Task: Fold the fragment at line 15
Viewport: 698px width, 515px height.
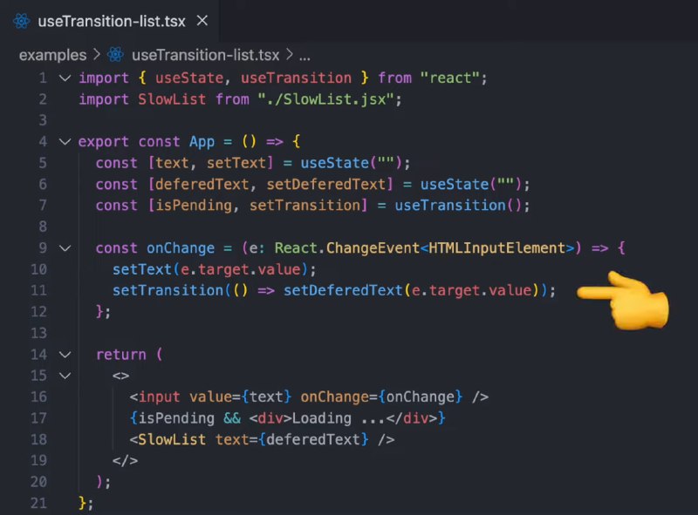Action: (65, 376)
